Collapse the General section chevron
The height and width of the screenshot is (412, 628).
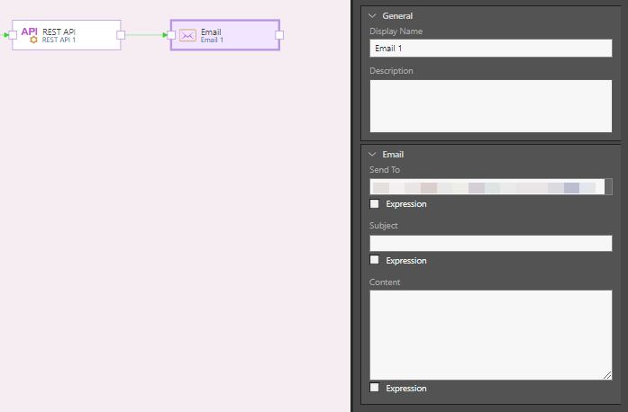[x=372, y=16]
